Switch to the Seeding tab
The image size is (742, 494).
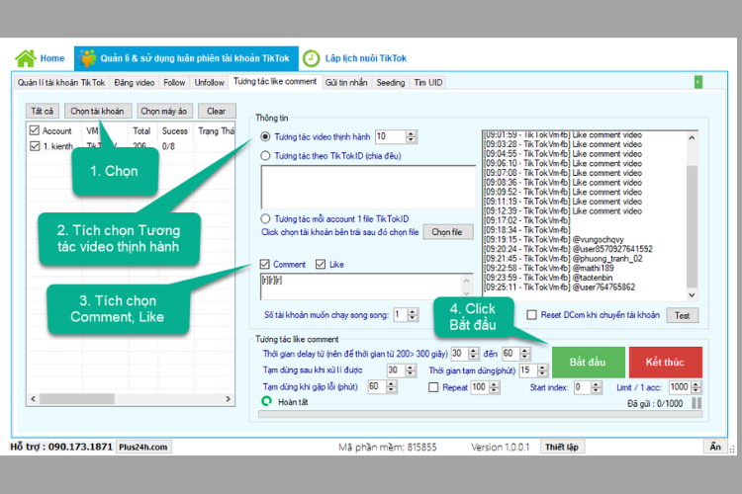391,83
